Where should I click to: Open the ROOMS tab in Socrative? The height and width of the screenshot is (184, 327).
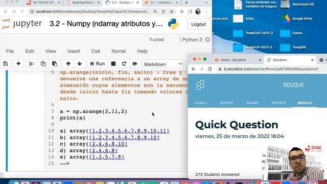(x=252, y=103)
